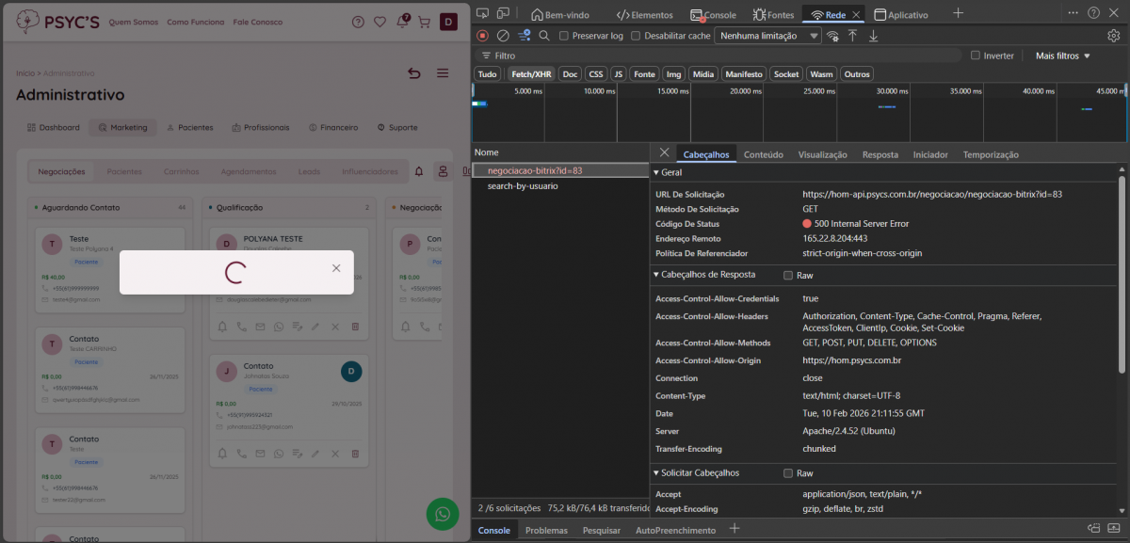
Task: Check the Inverter filter checkbox
Action: click(976, 56)
